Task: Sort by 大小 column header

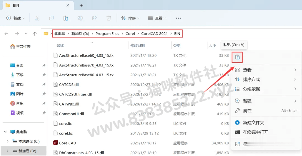Action: tap(213, 45)
